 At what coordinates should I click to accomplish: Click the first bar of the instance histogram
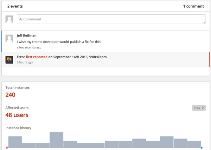pos(15,142)
